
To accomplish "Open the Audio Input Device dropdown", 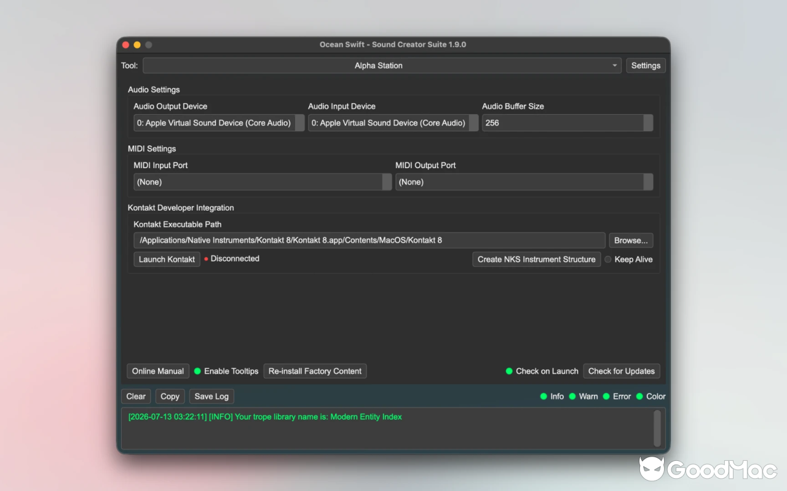I will [393, 123].
